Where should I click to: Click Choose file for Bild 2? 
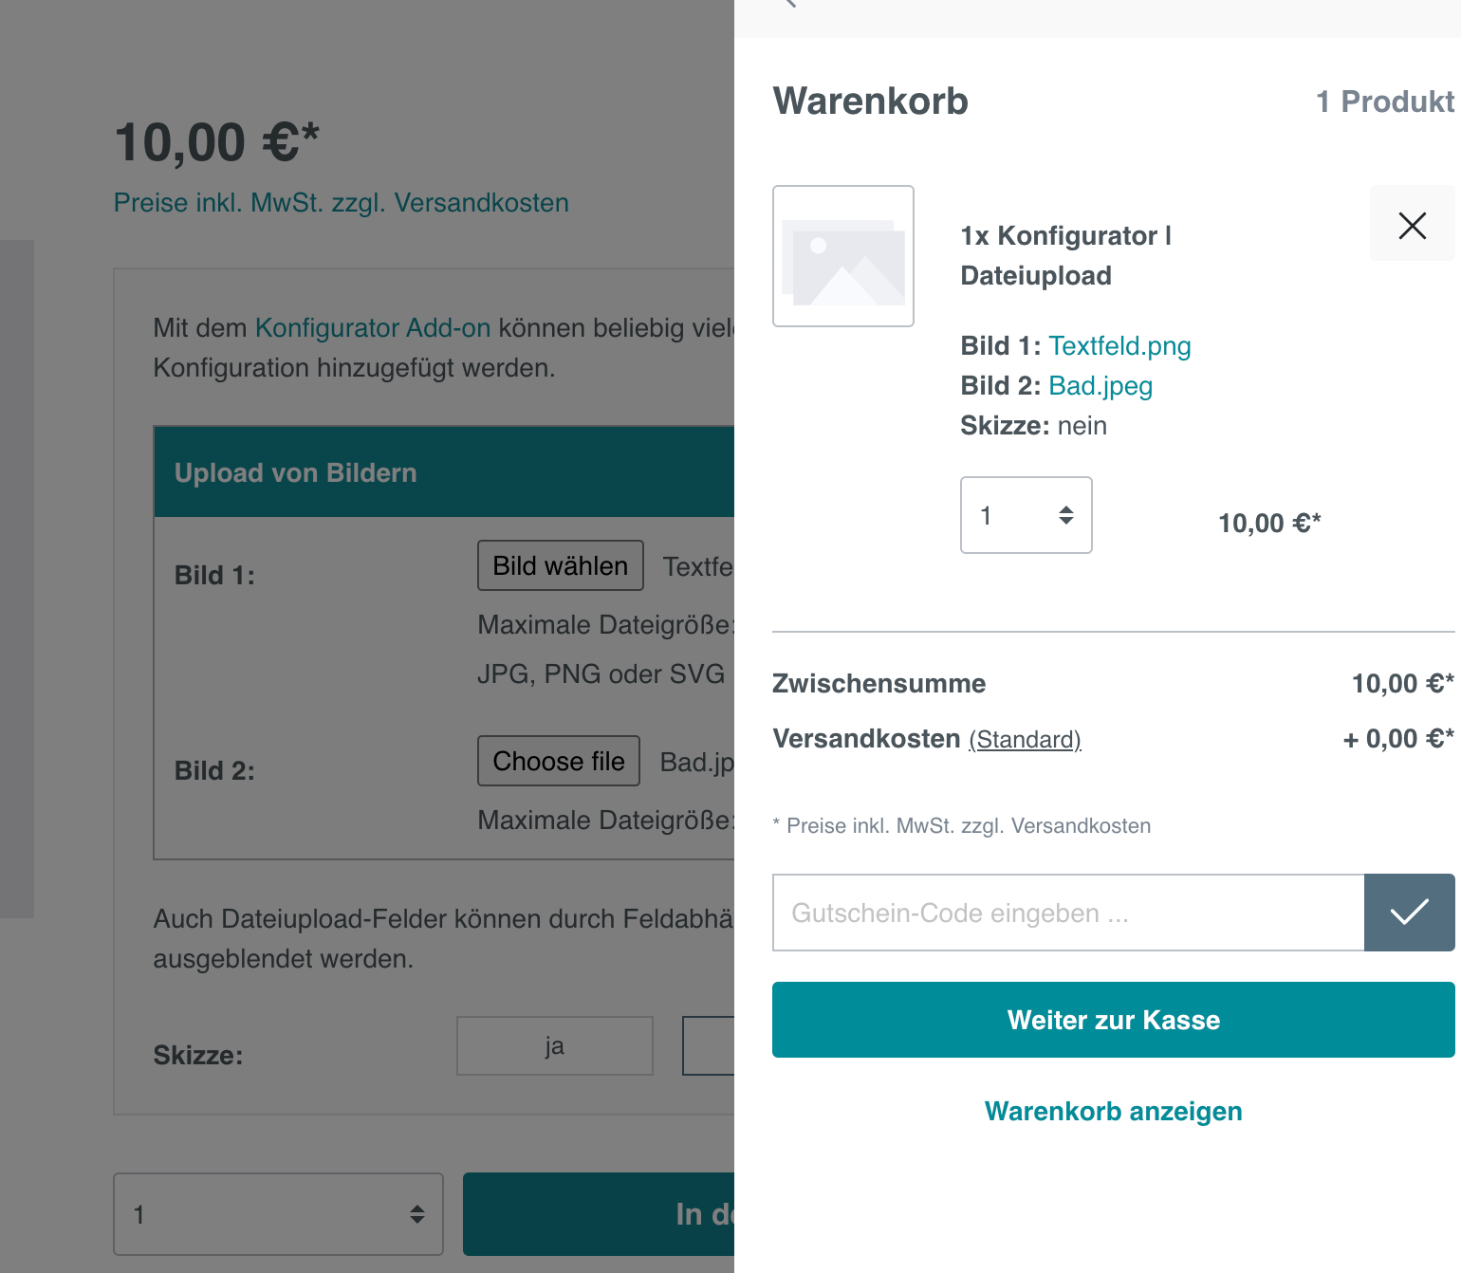(x=559, y=761)
